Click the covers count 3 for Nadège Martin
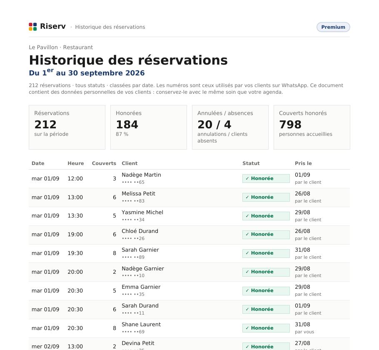The image size is (379, 350). [x=115, y=178]
